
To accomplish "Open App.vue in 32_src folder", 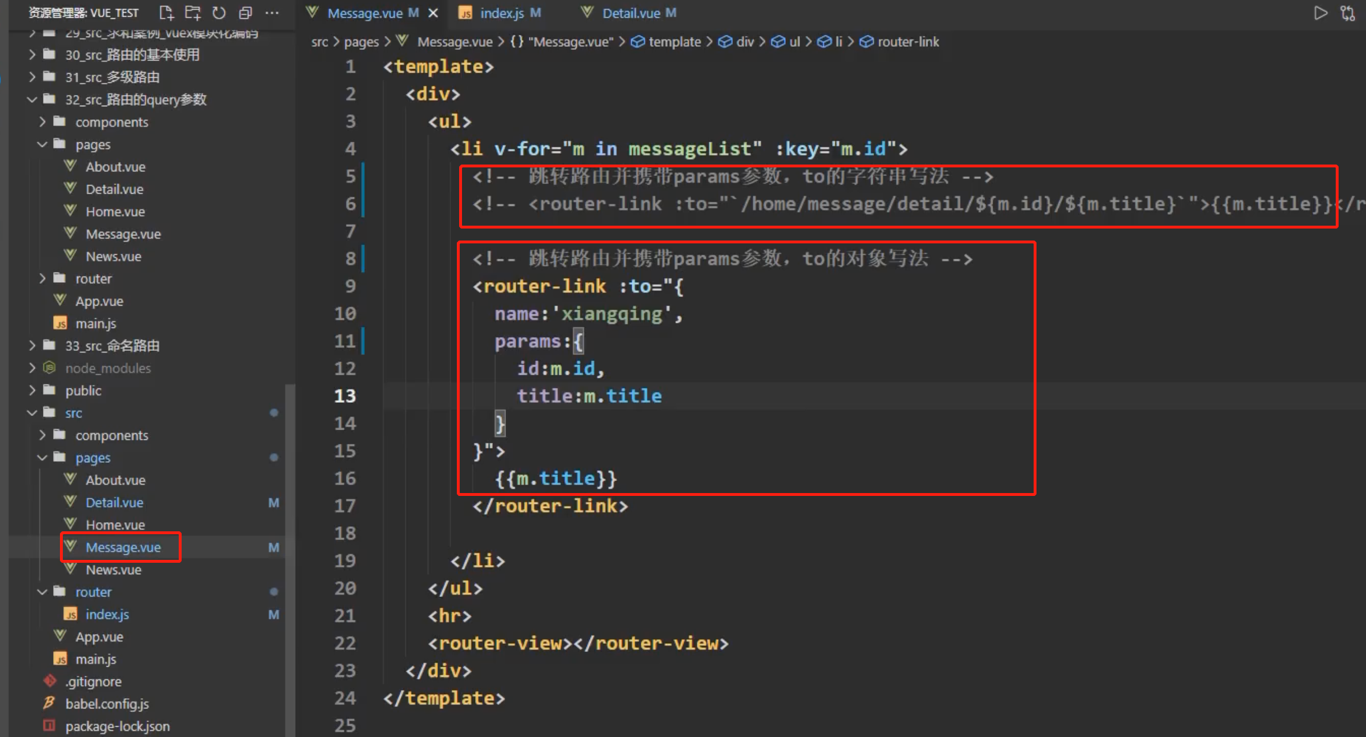I will click(x=99, y=301).
